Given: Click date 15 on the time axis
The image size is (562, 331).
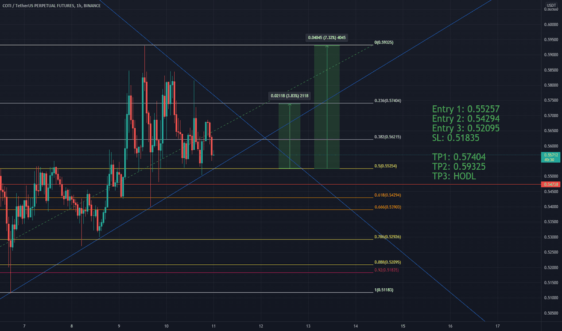Looking at the screenshot, I should pos(403,326).
